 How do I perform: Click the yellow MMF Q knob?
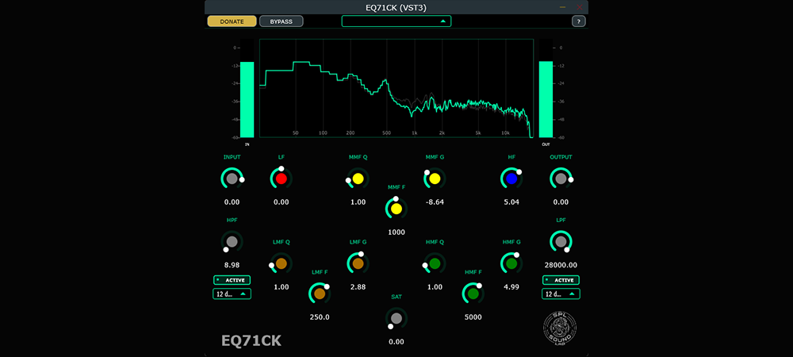358,178
